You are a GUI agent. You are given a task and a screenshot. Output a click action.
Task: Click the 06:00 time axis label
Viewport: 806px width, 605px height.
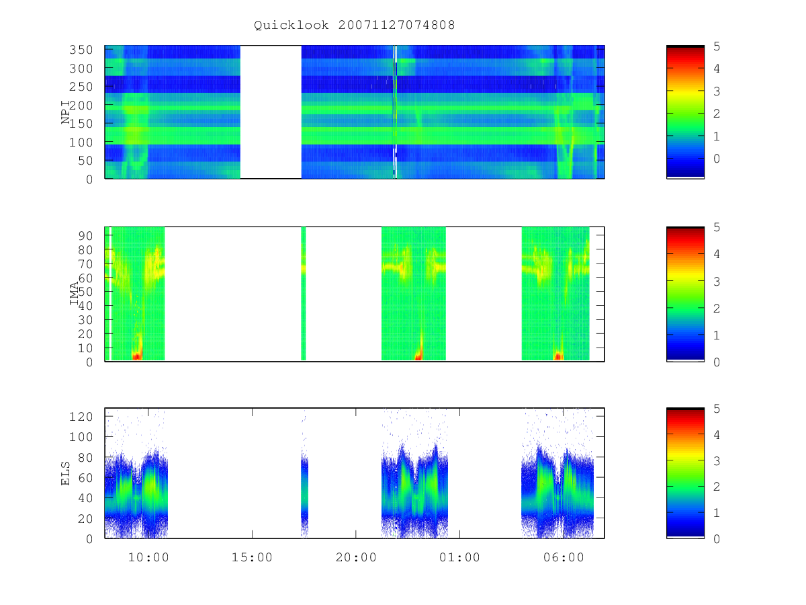[563, 557]
